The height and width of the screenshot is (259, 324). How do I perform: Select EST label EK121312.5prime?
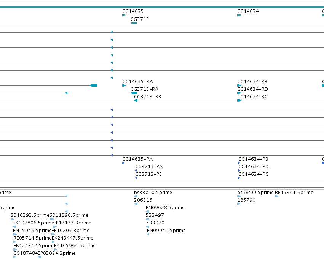[x=34, y=246]
